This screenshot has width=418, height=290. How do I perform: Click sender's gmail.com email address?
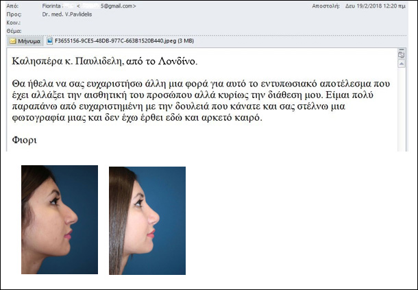tap(106, 6)
